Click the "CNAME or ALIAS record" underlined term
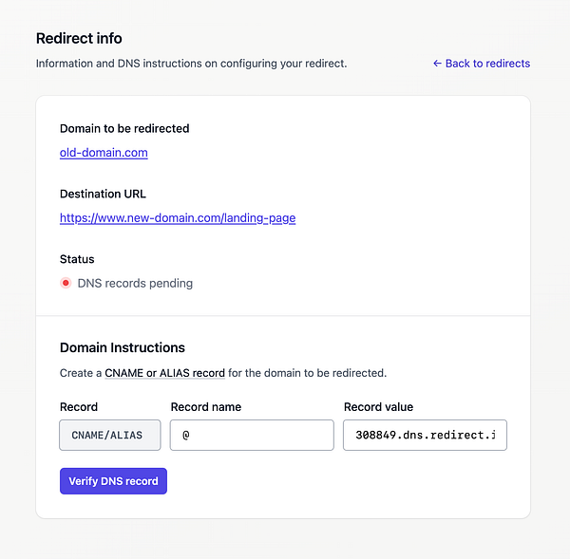570x559 pixels. tap(165, 373)
